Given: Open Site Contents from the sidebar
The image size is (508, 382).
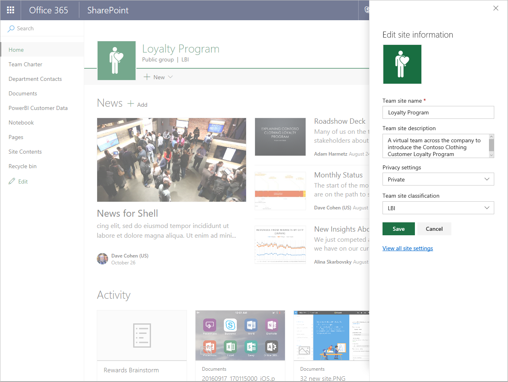Looking at the screenshot, I should coord(25,151).
